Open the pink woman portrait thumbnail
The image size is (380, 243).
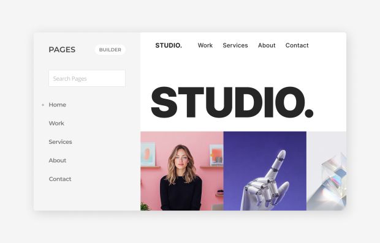182,171
